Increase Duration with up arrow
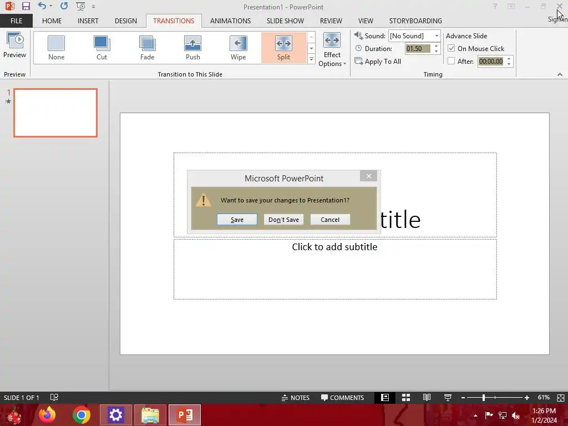This screenshot has width=568, height=426. [436, 46]
